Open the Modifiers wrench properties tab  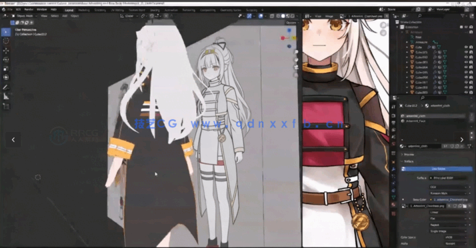393,169
